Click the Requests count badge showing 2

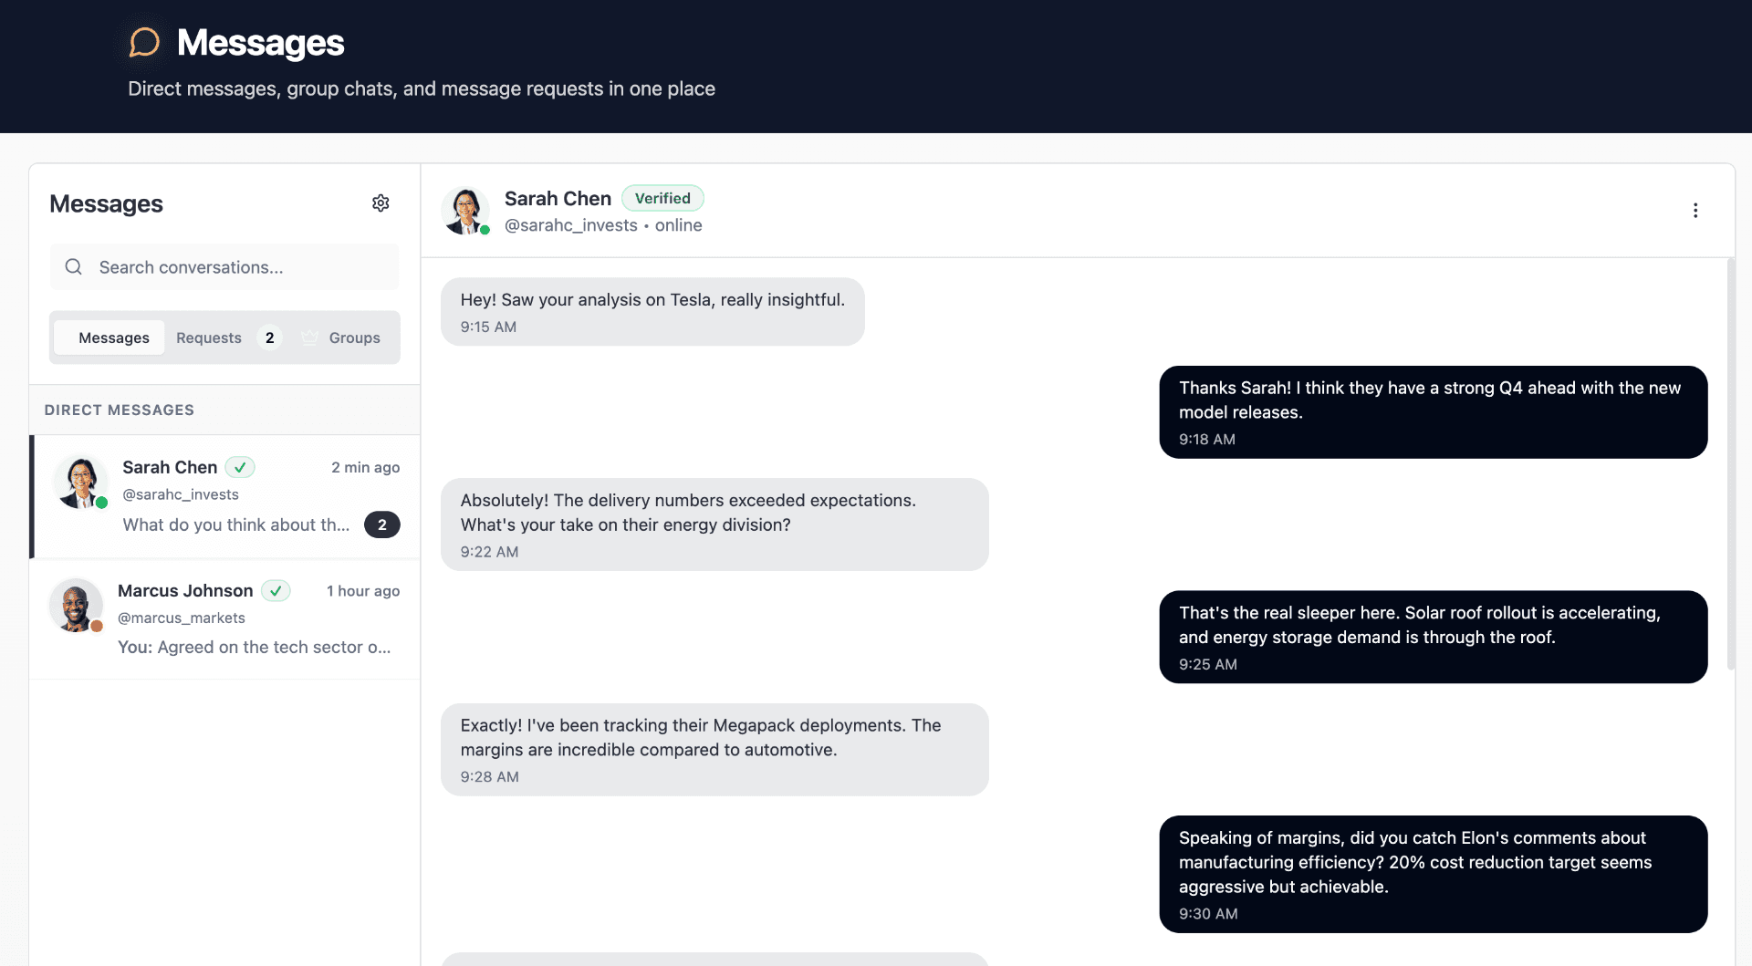269,338
